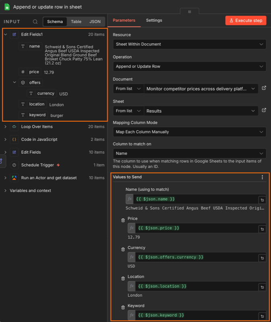271x322 pixels.
Task: Click the Edit Fields1 node pencil icon
Action: (14, 34)
